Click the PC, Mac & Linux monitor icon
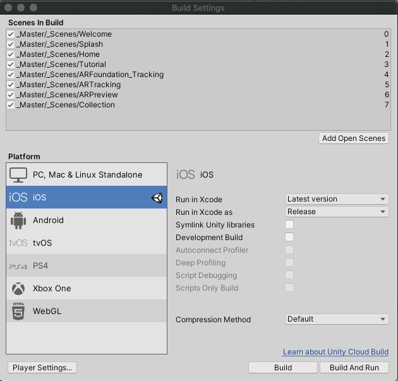398x381 pixels. click(18, 175)
